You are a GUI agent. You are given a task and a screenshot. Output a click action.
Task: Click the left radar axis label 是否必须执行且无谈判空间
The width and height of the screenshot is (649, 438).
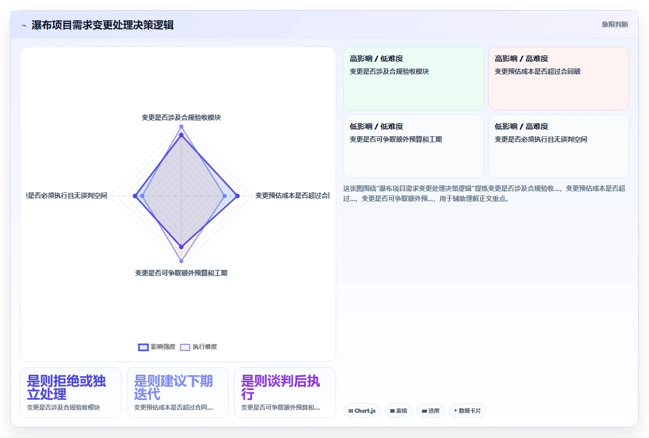pyautogui.click(x=67, y=195)
